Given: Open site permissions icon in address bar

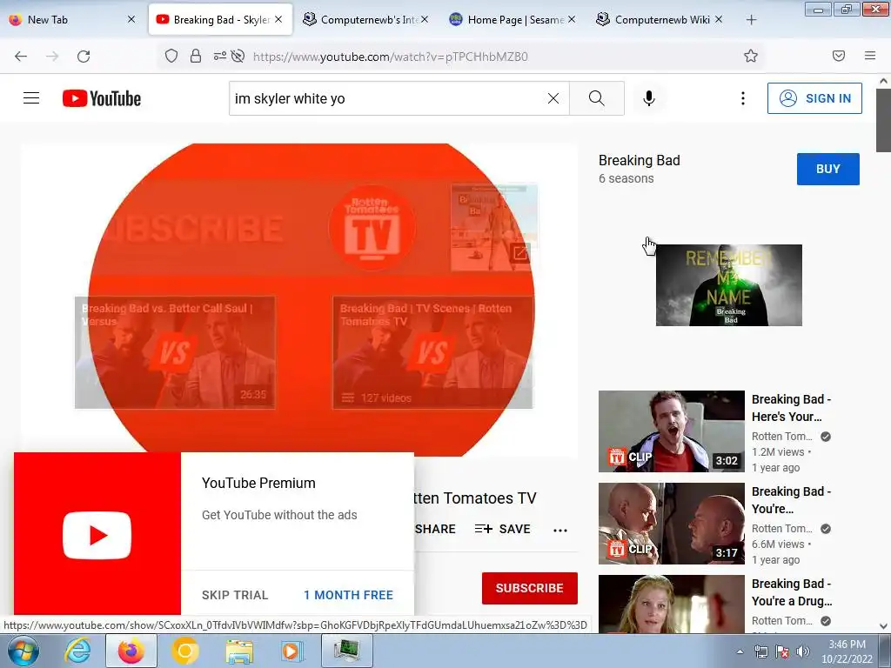Looking at the screenshot, I should tap(220, 56).
